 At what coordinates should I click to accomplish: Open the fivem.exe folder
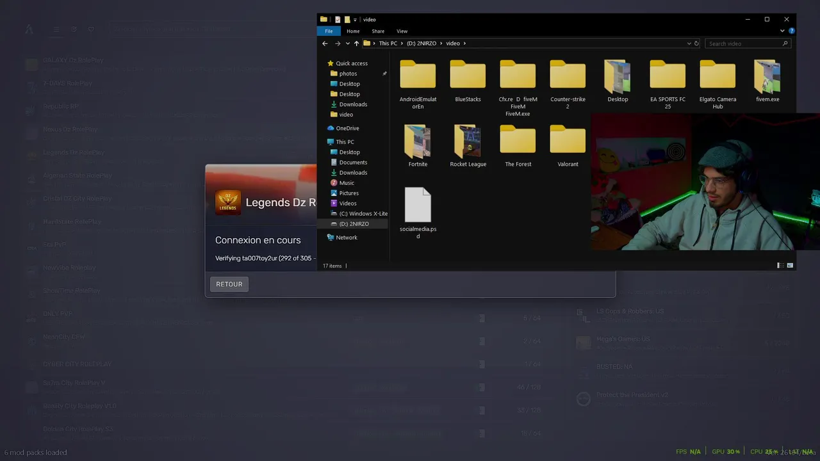coord(767,81)
